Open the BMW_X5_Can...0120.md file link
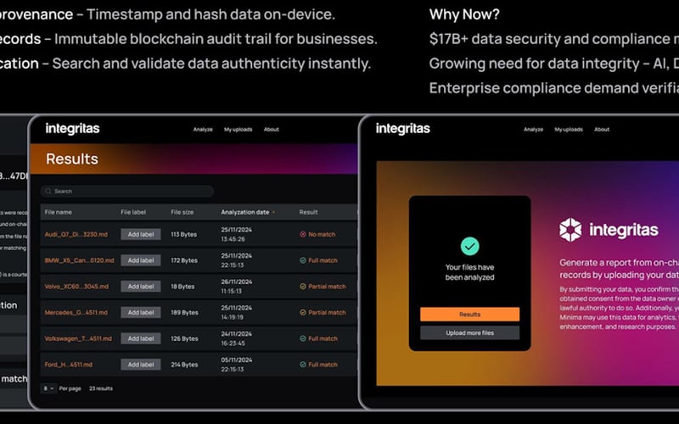Viewport: 679px width, 424px height. pos(79,260)
